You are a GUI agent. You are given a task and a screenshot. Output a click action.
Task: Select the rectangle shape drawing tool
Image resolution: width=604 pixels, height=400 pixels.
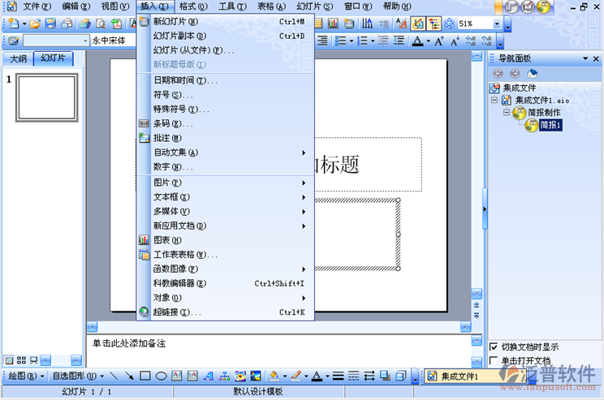tap(145, 376)
